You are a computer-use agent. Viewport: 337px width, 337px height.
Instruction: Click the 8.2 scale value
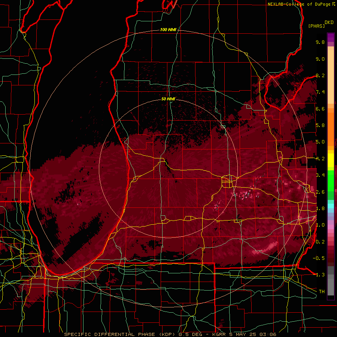320,75
